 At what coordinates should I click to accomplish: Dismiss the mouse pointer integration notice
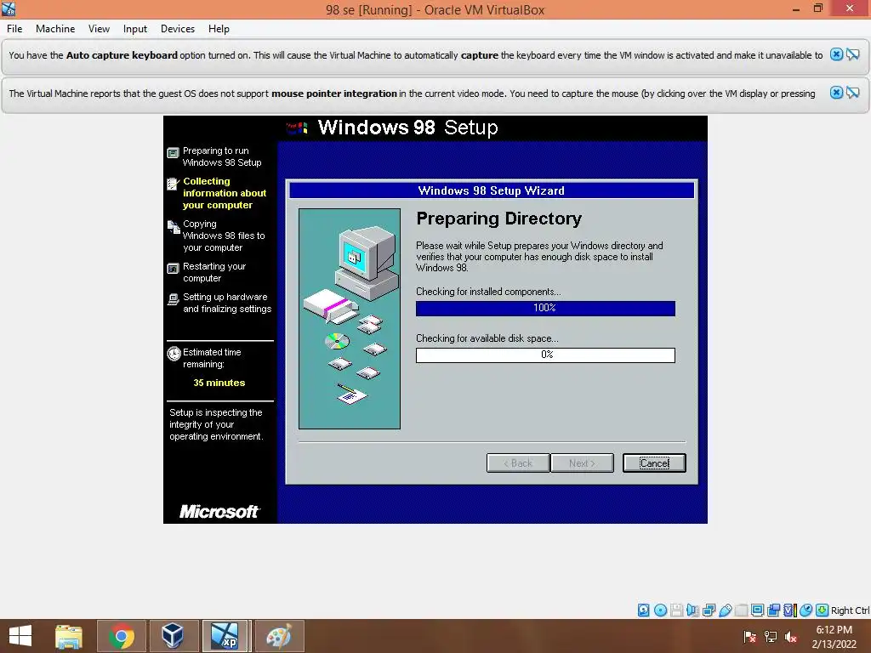point(836,93)
